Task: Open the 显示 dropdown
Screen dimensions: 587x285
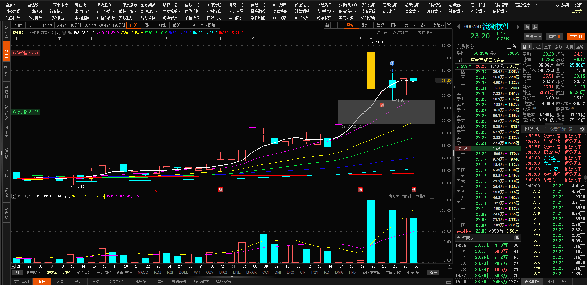Action: coord(410,25)
